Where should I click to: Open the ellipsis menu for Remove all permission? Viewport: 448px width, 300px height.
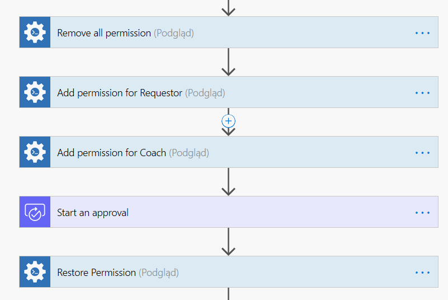click(422, 33)
